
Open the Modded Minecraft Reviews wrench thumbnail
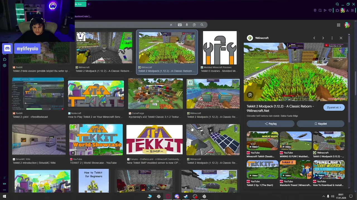[x=220, y=48]
